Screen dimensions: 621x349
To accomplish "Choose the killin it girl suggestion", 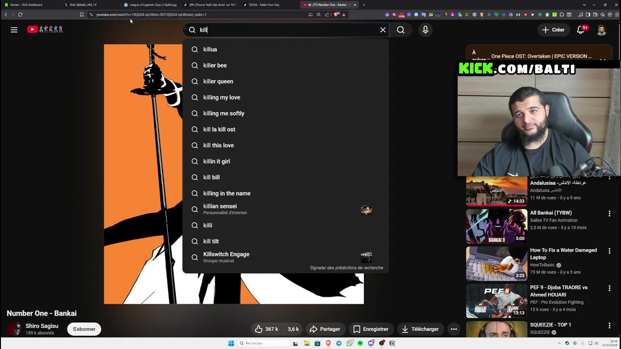I will 286,161.
